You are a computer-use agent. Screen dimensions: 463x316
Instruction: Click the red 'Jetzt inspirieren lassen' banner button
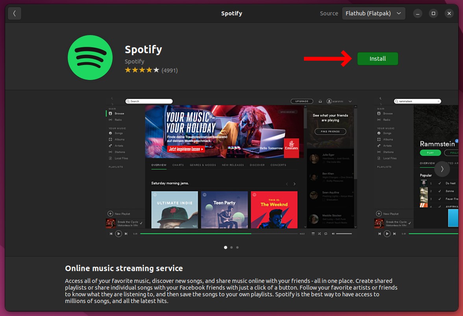(x=186, y=149)
